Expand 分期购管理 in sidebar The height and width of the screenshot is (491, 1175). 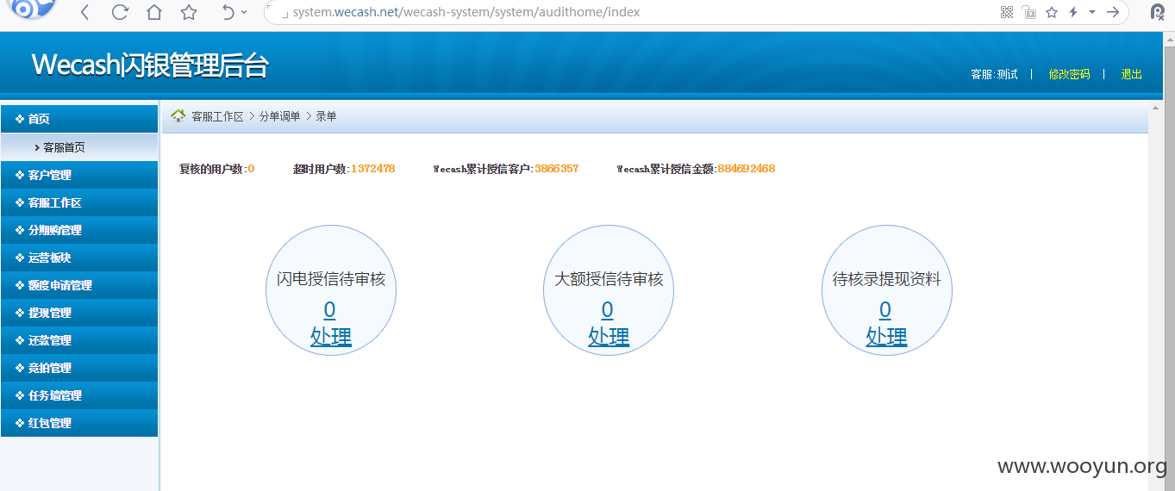pos(79,230)
